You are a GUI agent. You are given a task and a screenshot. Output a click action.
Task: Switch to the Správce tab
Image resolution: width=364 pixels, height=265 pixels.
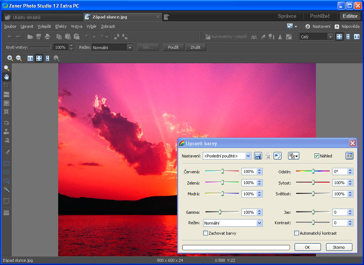click(287, 16)
